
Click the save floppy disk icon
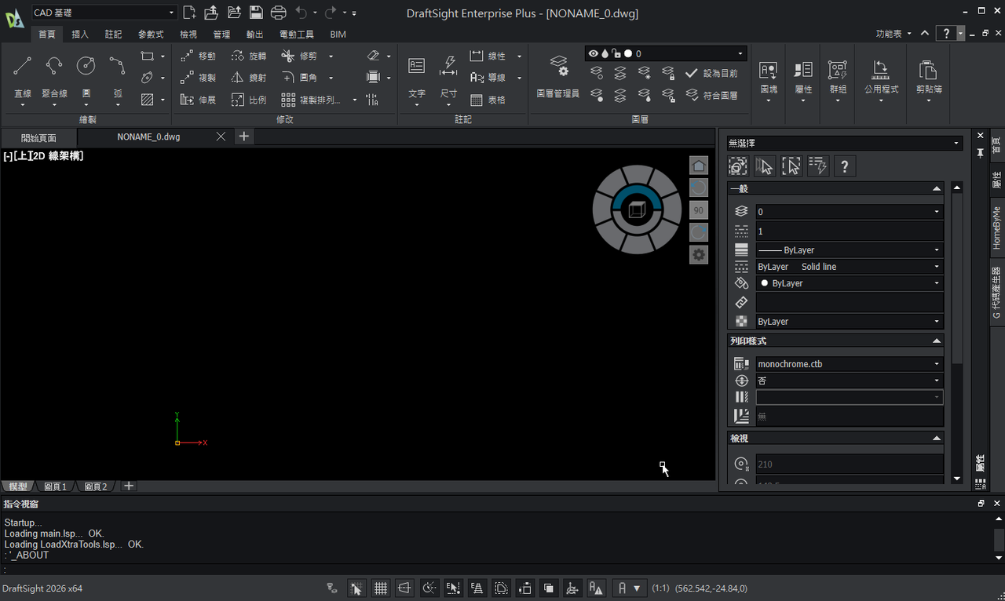256,13
